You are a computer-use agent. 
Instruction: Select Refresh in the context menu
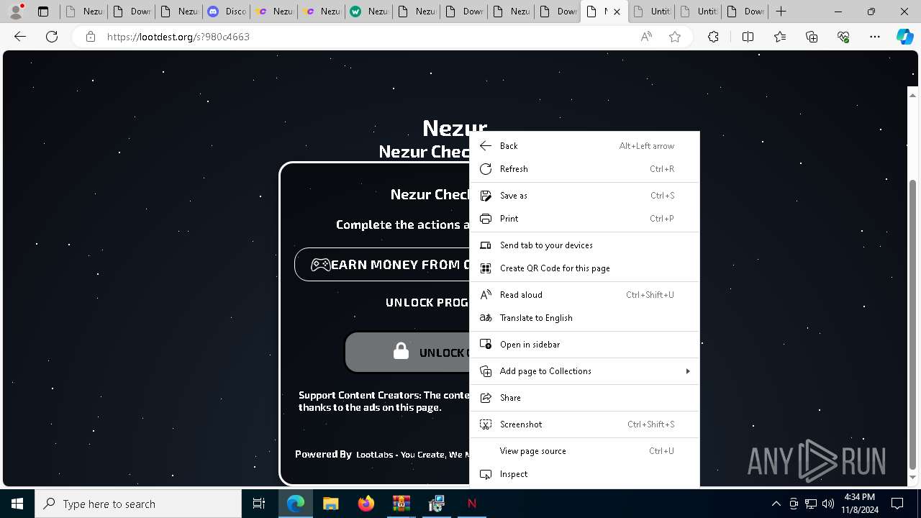coord(584,169)
